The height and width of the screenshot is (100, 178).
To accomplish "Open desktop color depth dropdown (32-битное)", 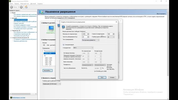I will click(x=52, y=84).
